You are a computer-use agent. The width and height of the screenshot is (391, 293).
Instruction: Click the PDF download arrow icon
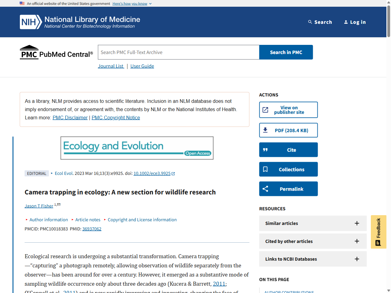[265, 130]
